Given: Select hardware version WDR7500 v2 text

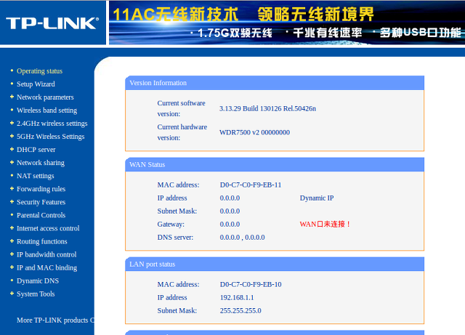Looking at the screenshot, I should 254,132.
